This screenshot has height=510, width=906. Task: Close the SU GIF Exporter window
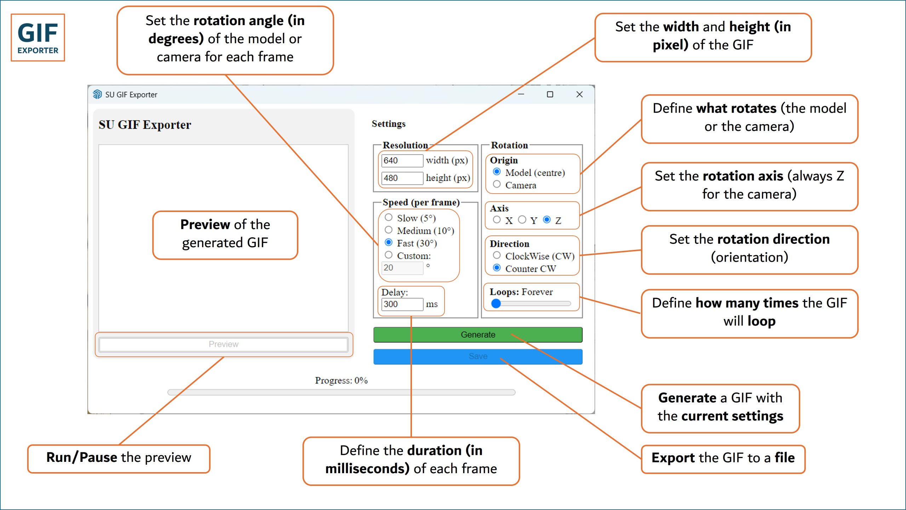click(x=579, y=94)
